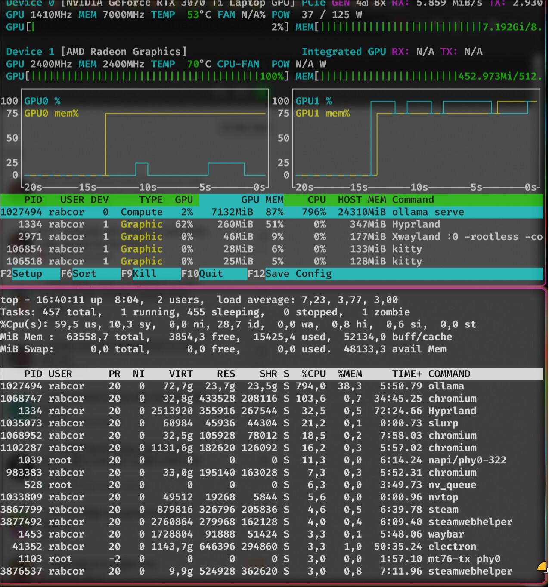Click Device 0 memory usage bar

pyautogui.click(x=400, y=27)
